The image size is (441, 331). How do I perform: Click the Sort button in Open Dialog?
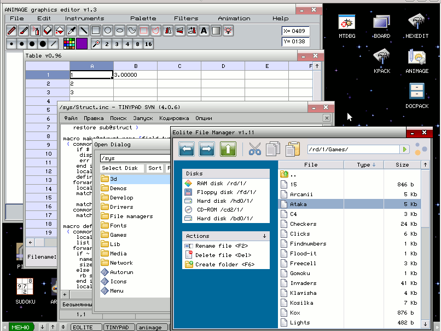[x=155, y=168]
